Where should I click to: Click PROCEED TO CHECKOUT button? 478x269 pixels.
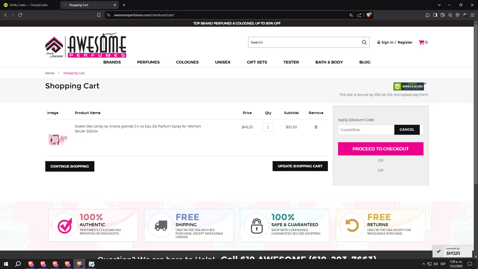pos(380,149)
